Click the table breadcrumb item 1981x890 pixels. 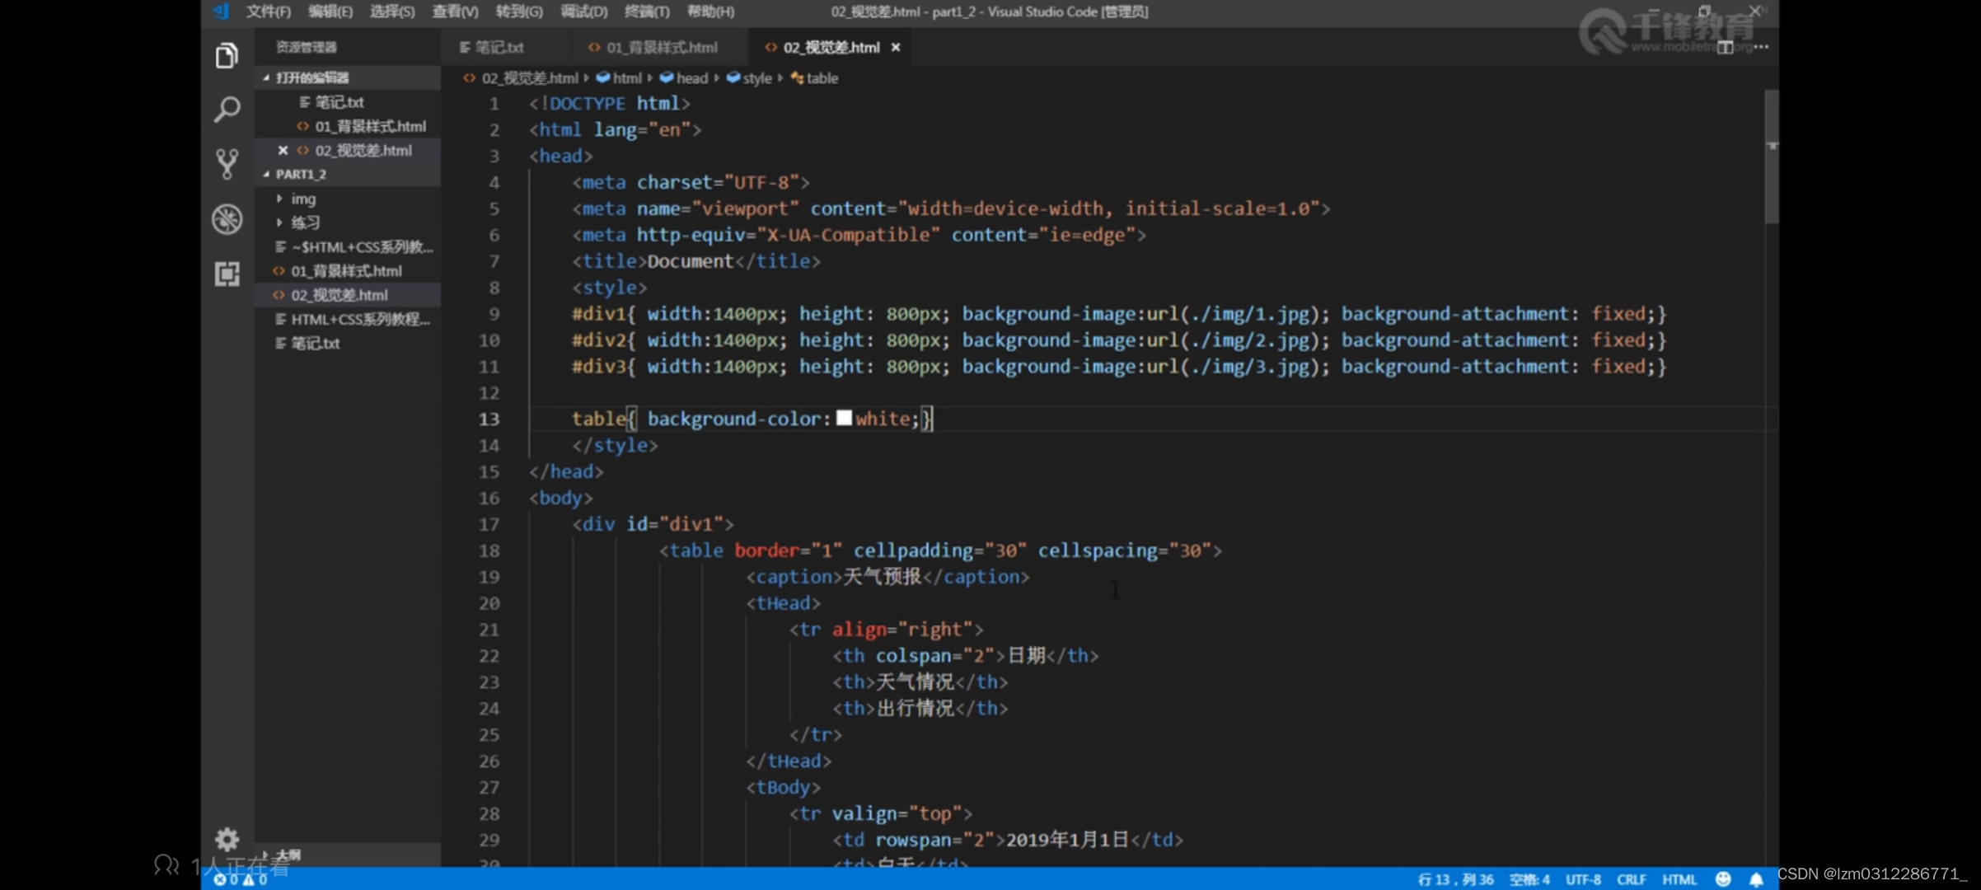[x=814, y=78]
